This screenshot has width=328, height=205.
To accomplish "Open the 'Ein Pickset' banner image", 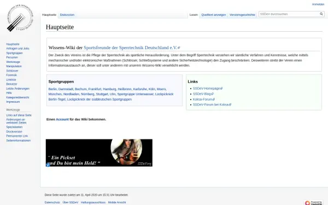I will [99, 153].
